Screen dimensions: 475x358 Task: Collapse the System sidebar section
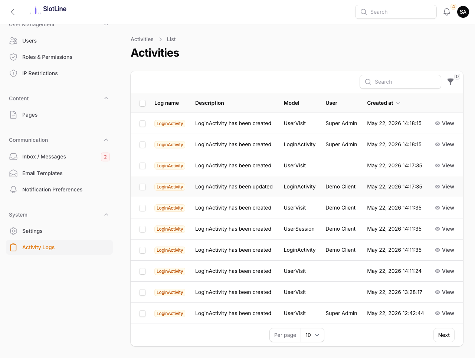[x=106, y=215]
